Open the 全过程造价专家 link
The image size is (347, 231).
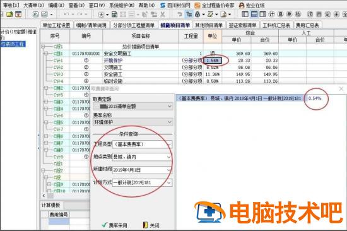pyautogui.click(x=215, y=5)
